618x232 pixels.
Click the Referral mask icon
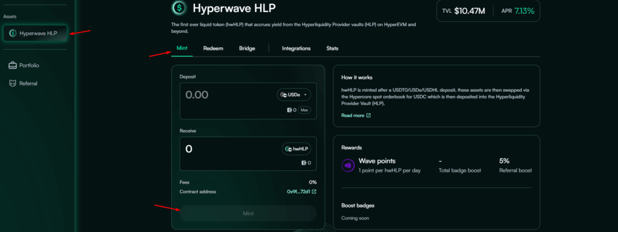tap(13, 83)
